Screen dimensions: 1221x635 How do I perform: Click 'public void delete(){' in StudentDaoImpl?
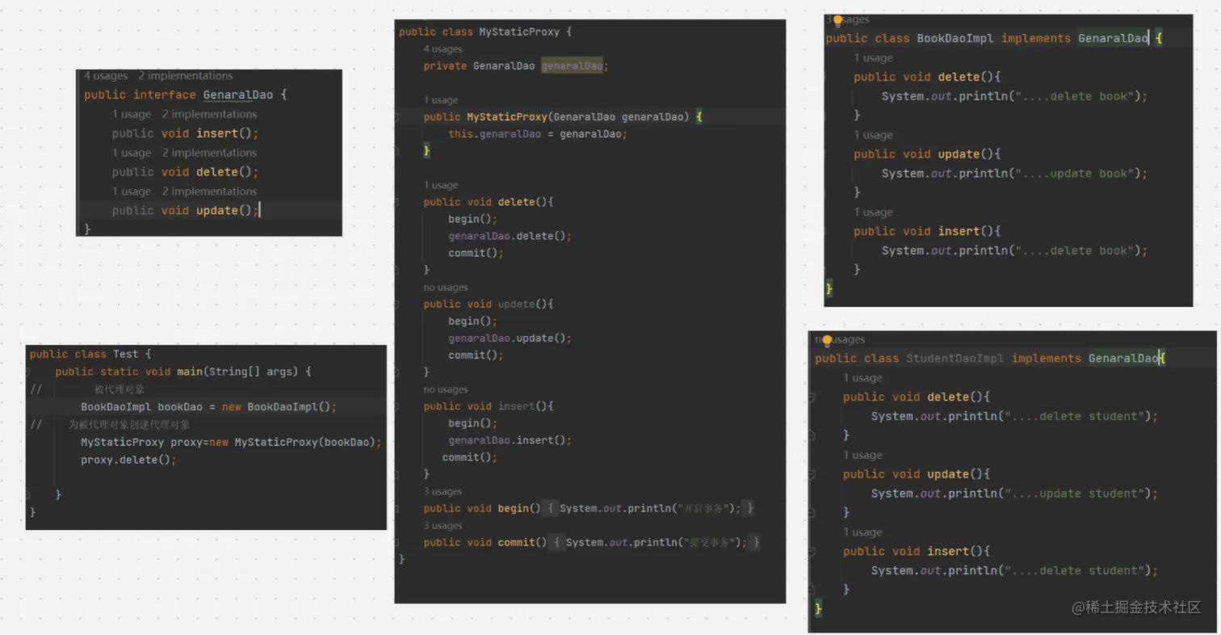pyautogui.click(x=917, y=397)
